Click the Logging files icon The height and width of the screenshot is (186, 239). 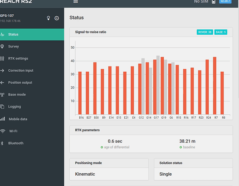(x=2, y=107)
